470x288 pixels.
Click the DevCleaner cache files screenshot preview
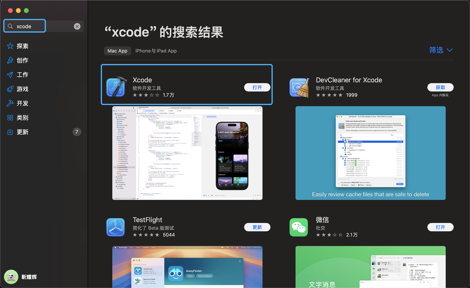click(x=370, y=153)
